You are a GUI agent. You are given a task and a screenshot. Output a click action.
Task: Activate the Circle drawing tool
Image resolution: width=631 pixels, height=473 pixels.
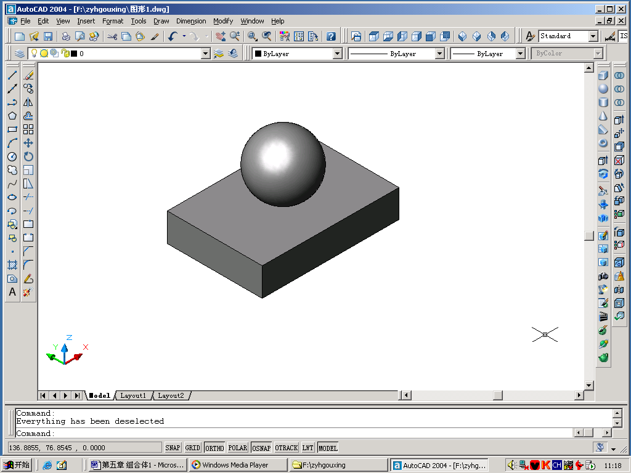click(12, 156)
